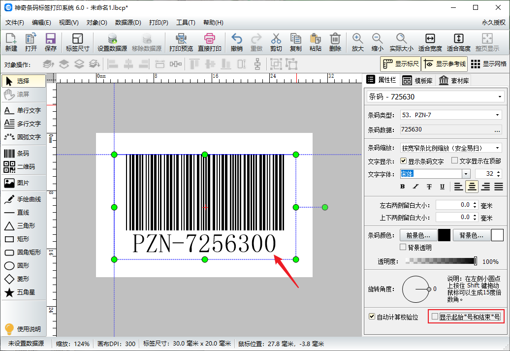
Task: Open the 文字字体 font dropdown arrow
Action: (x=466, y=174)
